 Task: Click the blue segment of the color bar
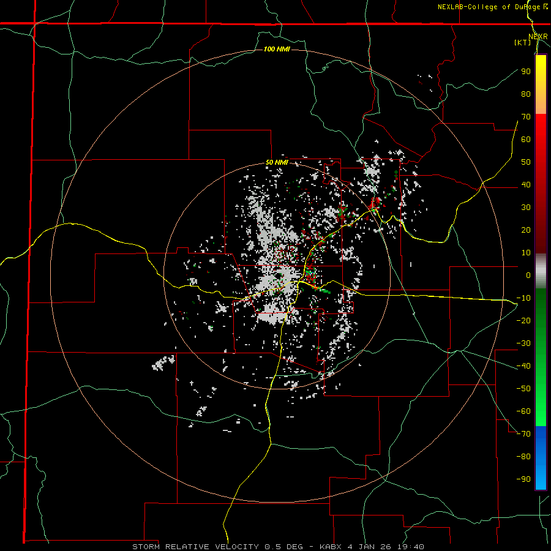click(541, 457)
